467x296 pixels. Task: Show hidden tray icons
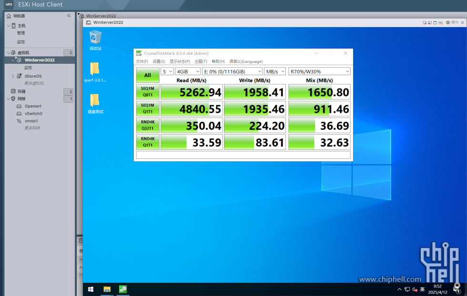(399, 289)
